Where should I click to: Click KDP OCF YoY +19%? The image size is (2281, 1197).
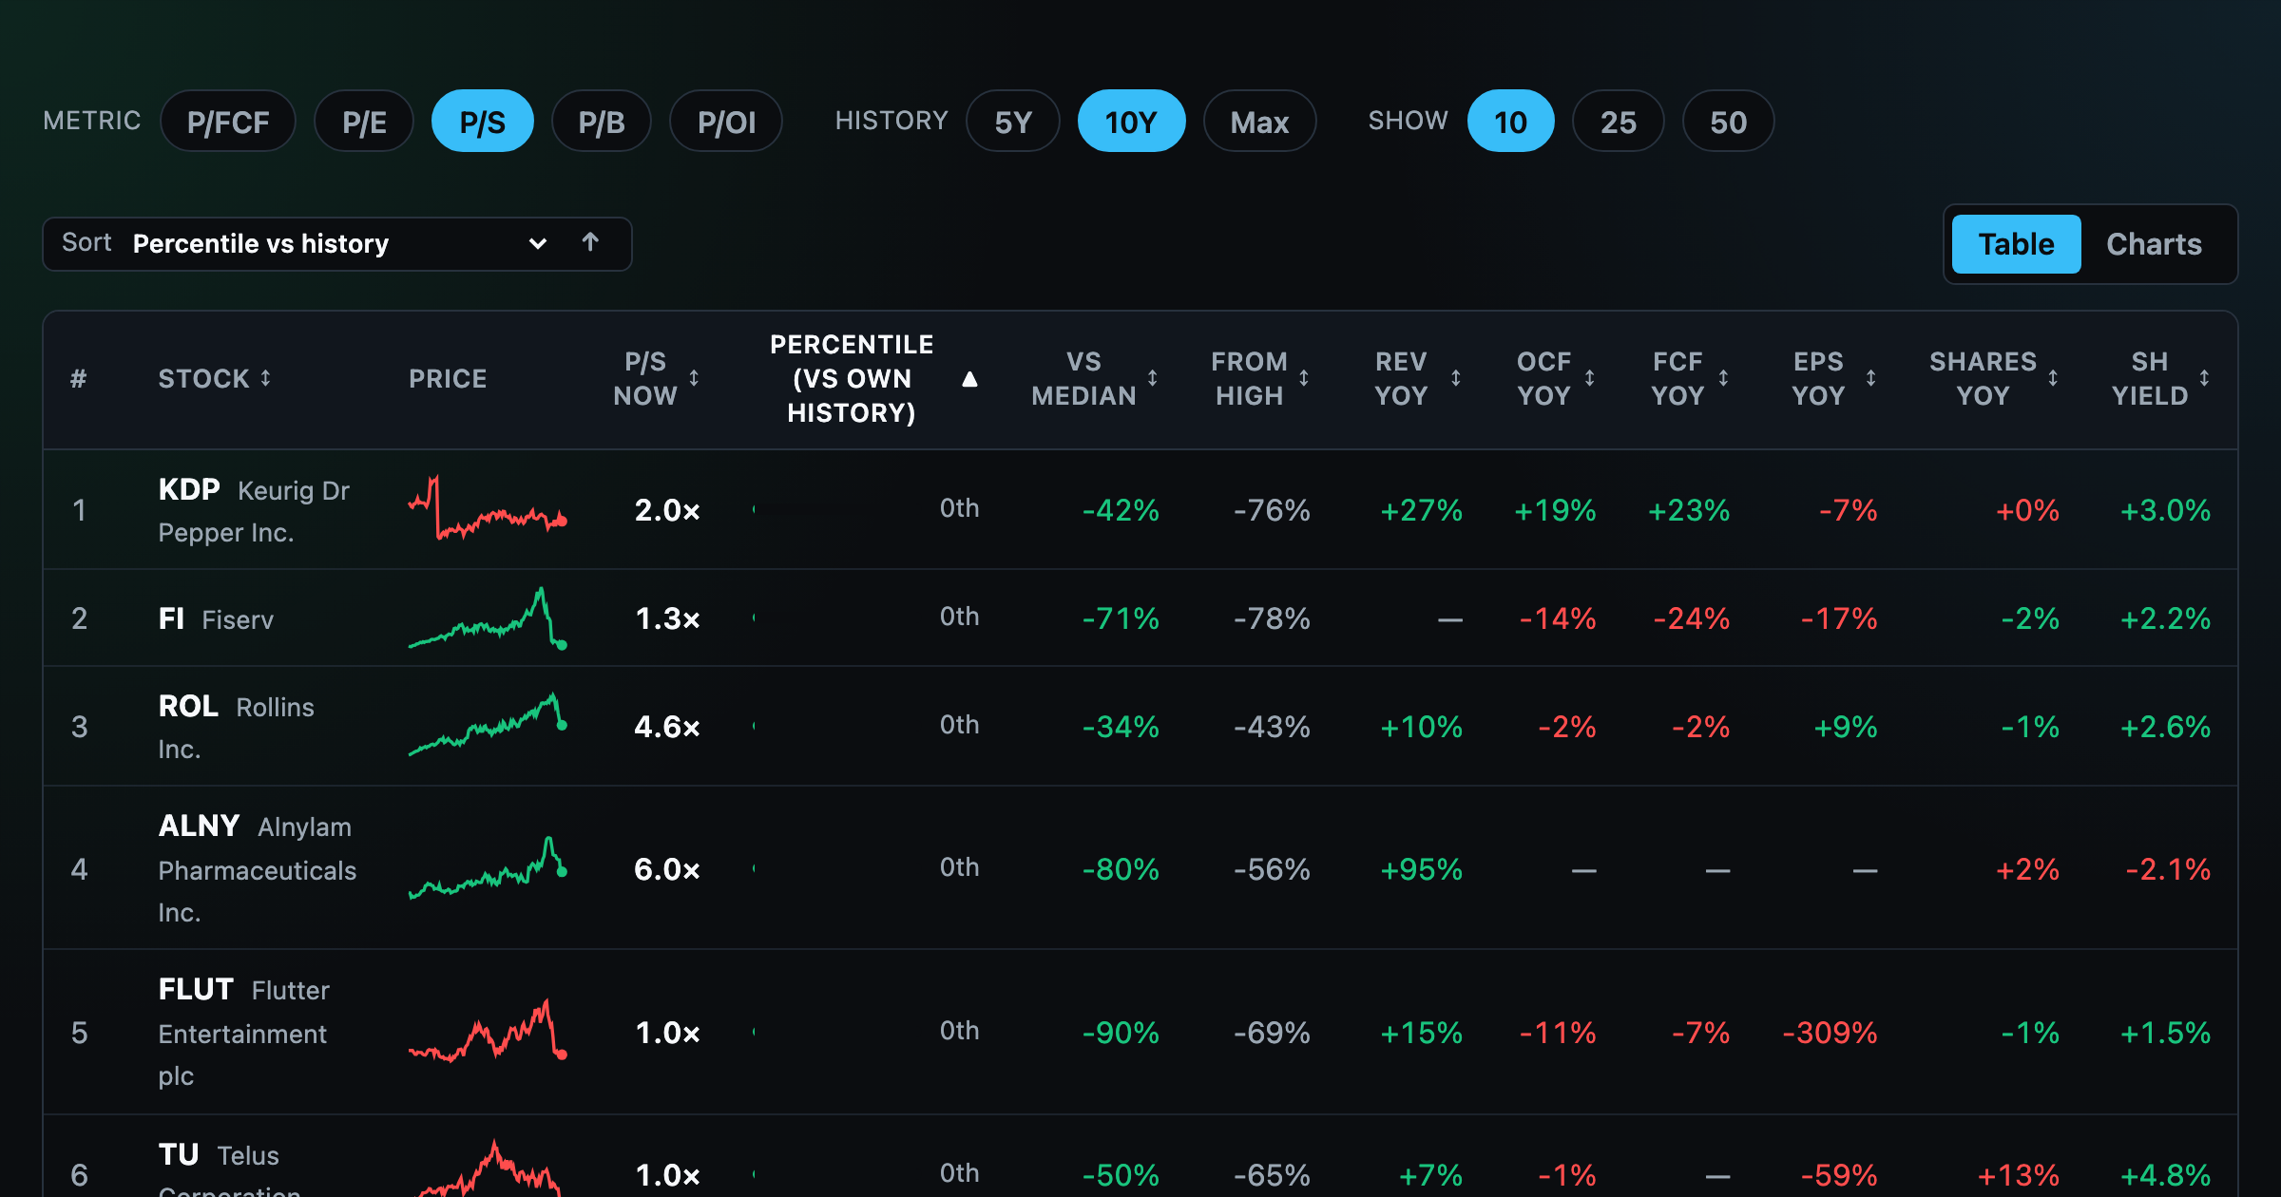[x=1555, y=510]
